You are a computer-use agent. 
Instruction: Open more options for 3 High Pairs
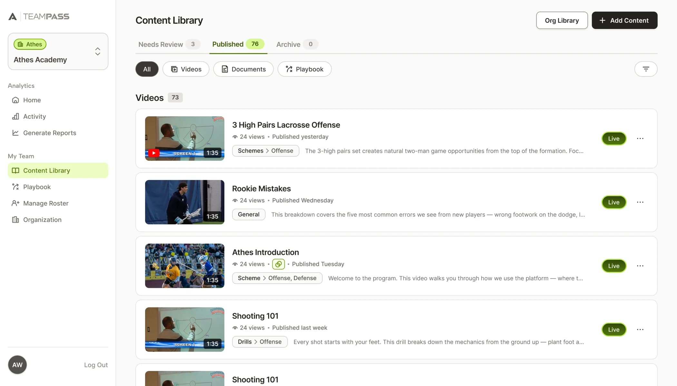pyautogui.click(x=640, y=139)
